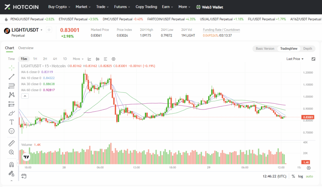Open the Last Price dropdown

click(x=295, y=59)
